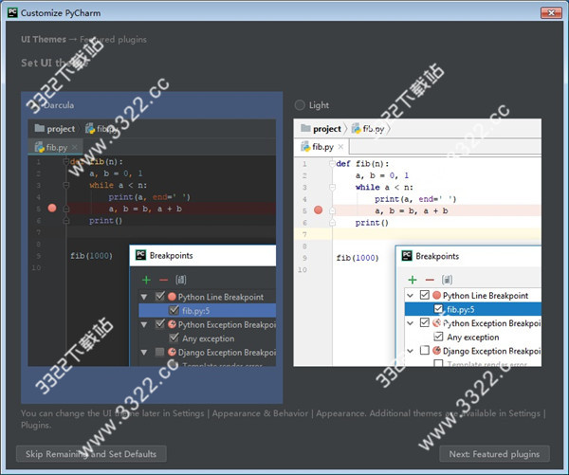Collapse Python Line Breakpoint chevron in Light preview
The image size is (569, 475).
(410, 296)
